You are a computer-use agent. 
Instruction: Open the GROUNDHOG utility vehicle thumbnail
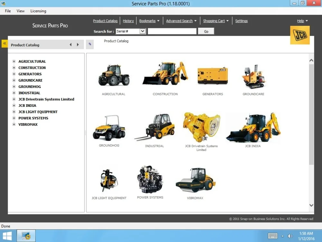pyautogui.click(x=109, y=127)
